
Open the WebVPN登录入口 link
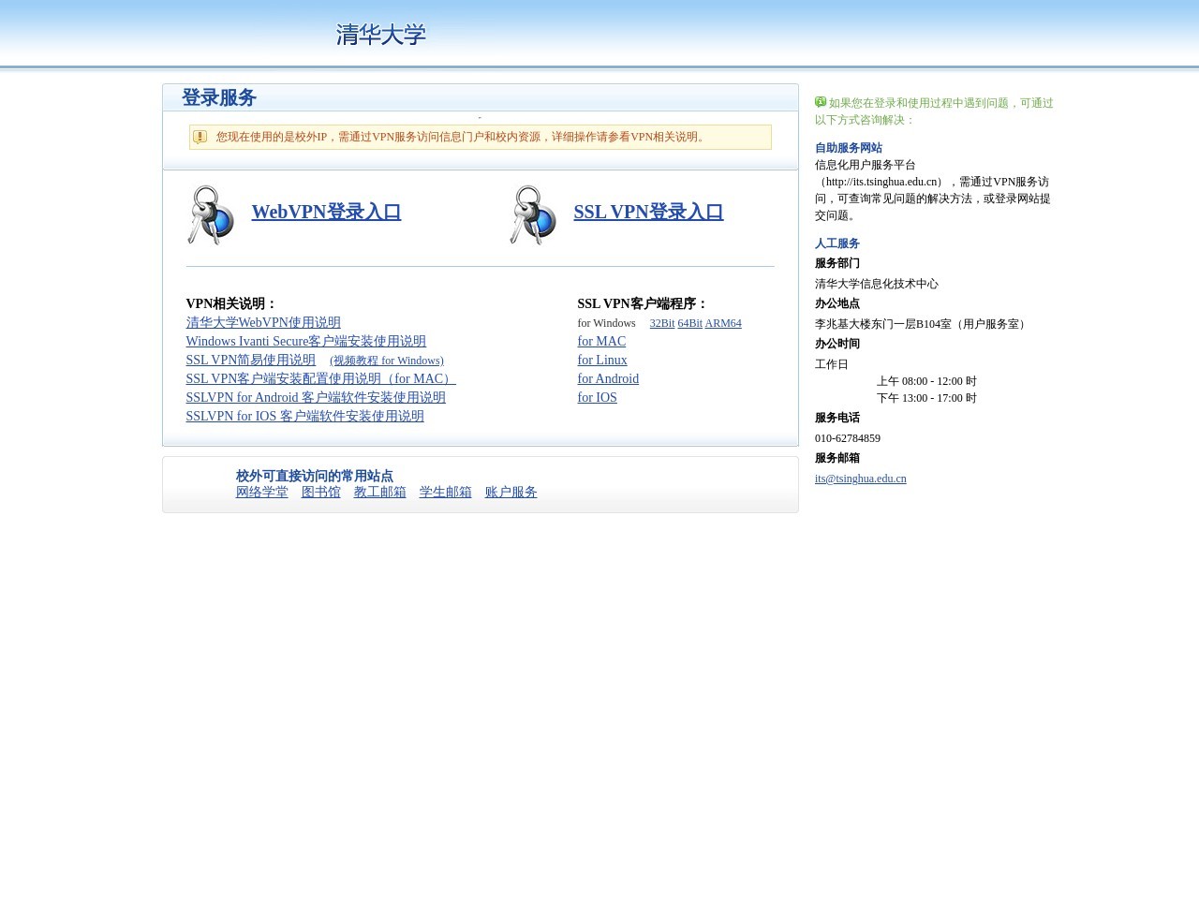point(326,212)
